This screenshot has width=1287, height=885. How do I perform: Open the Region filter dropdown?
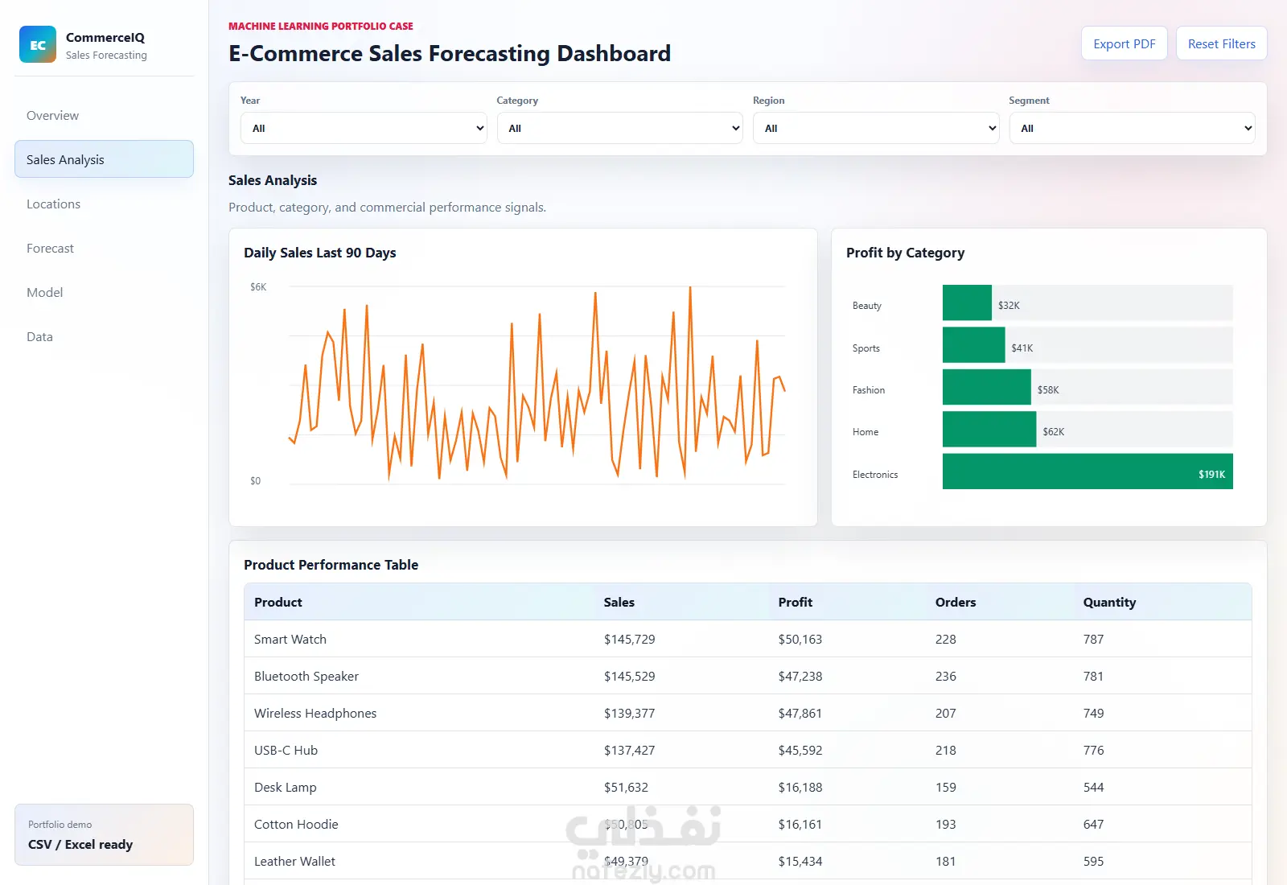point(876,128)
